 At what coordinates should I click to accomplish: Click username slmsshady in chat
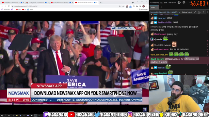[156, 27]
